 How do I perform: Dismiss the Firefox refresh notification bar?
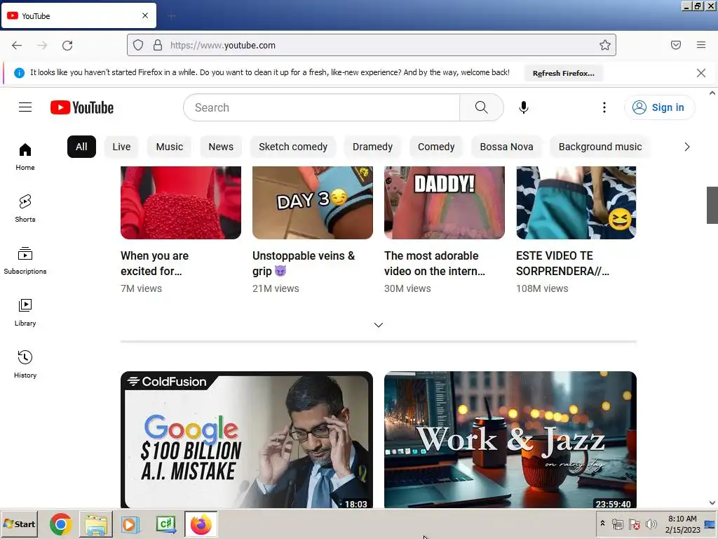(700, 73)
